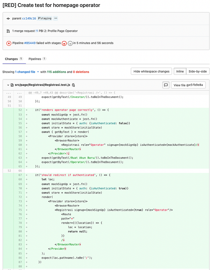Click line number 66 in the diff

click(20, 171)
